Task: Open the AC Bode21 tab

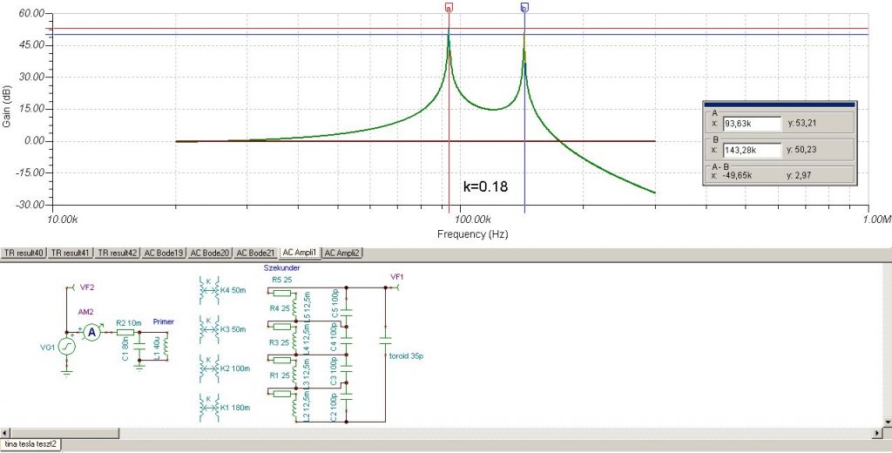Action: click(256, 253)
